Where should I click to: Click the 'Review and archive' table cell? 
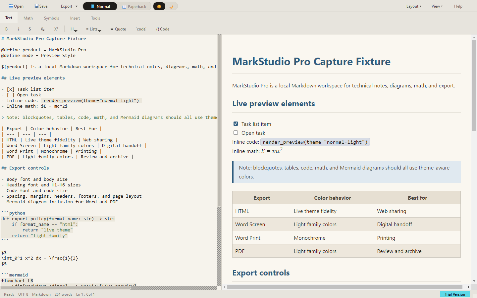[417, 251]
